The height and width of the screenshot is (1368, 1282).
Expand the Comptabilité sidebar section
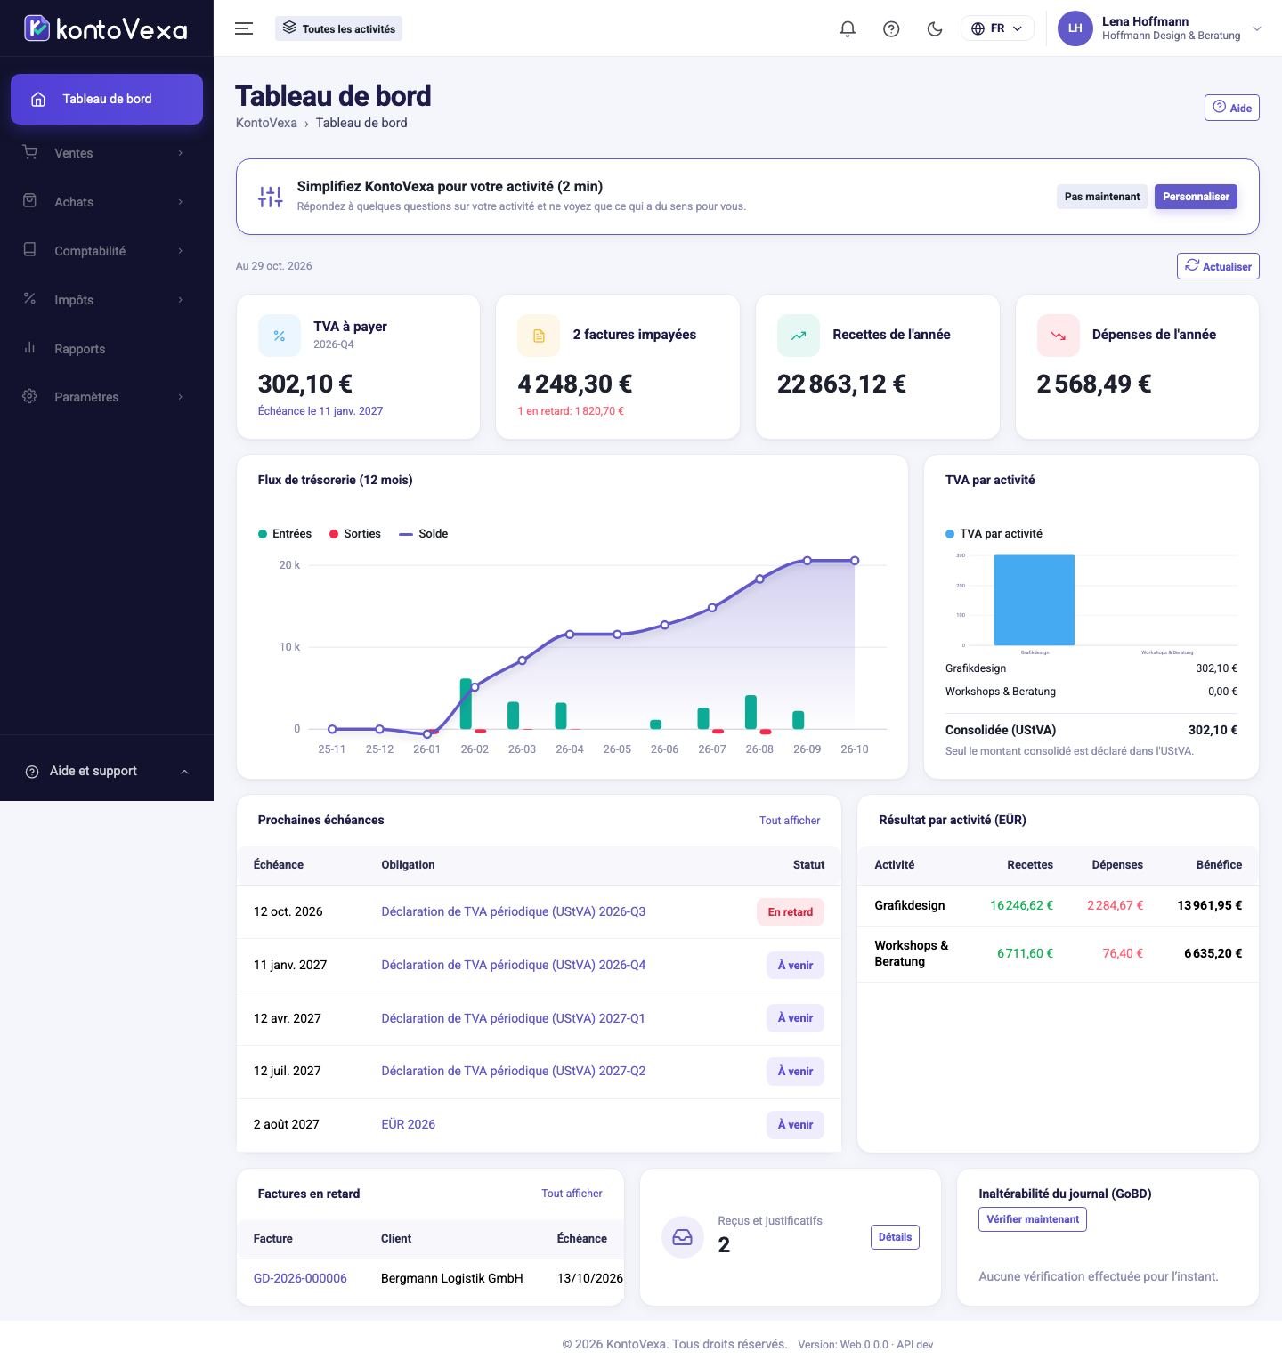pos(107,251)
